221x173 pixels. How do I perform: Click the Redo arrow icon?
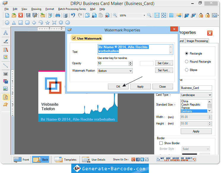coord(80,15)
